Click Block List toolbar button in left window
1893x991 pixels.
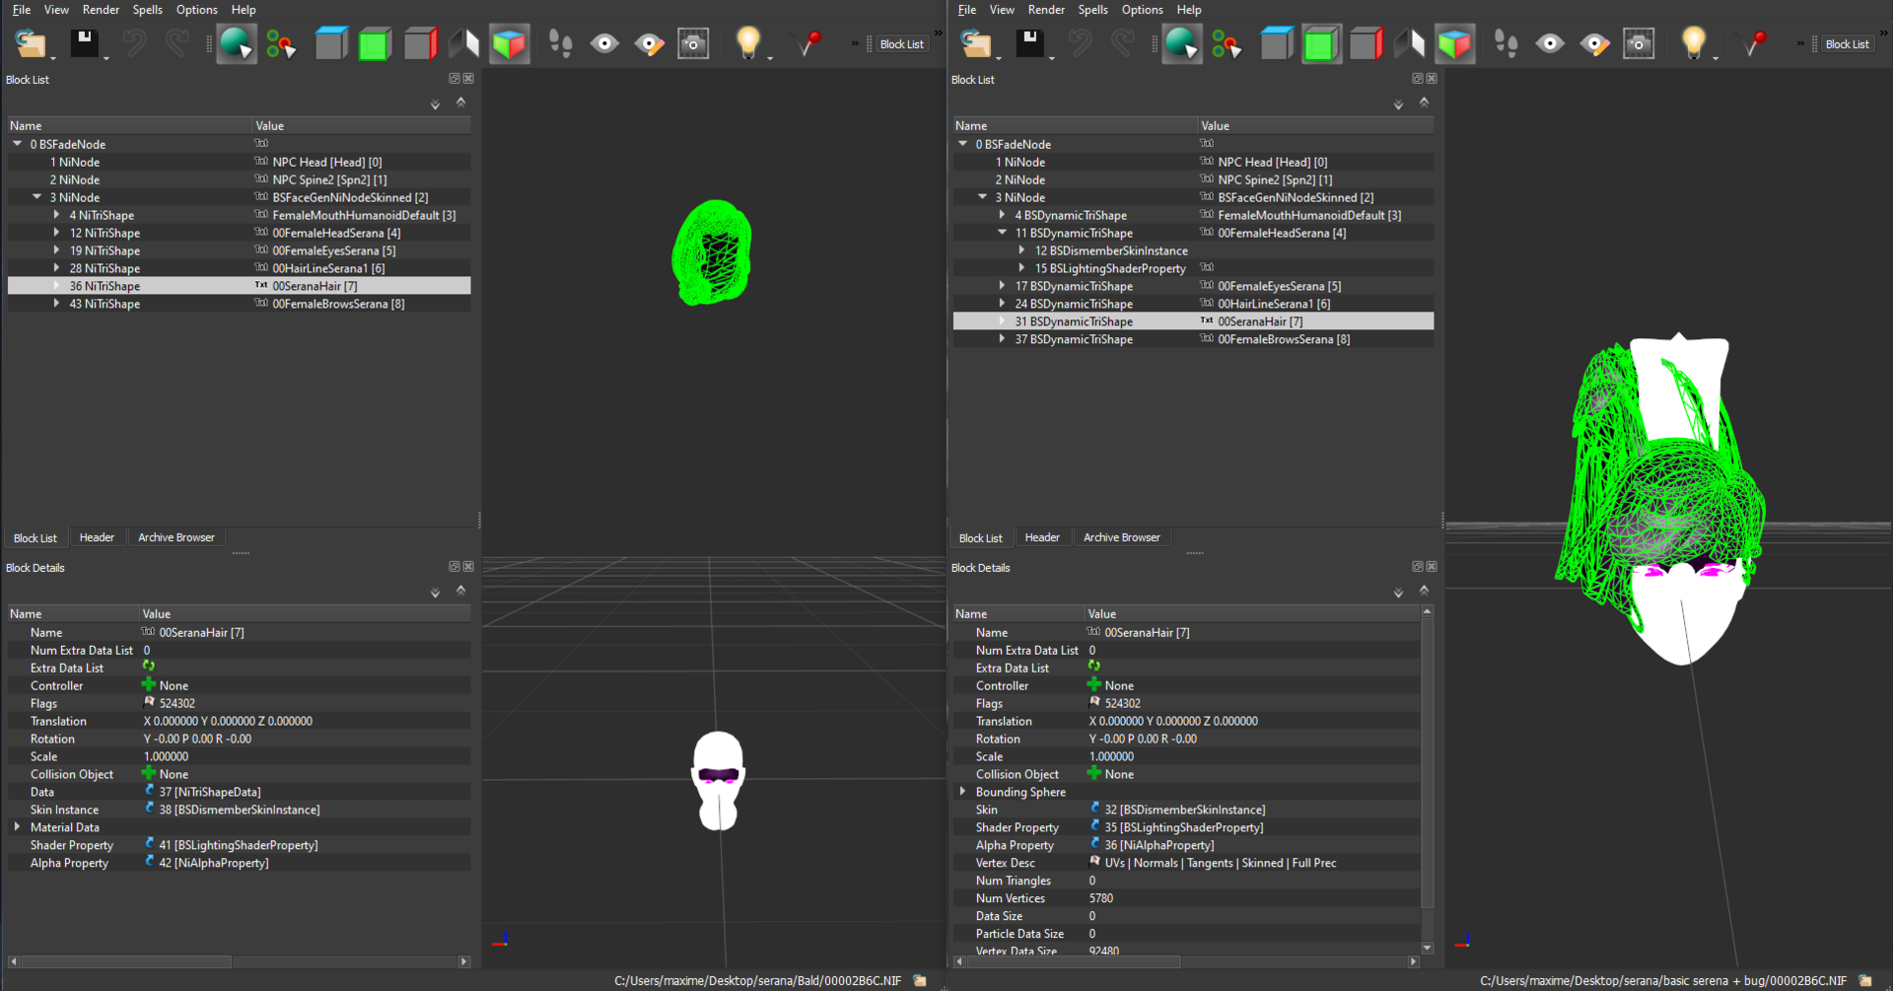click(x=901, y=44)
